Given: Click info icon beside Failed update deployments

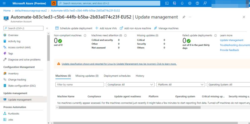Looking at the screenshot, I should pos(215,35).
